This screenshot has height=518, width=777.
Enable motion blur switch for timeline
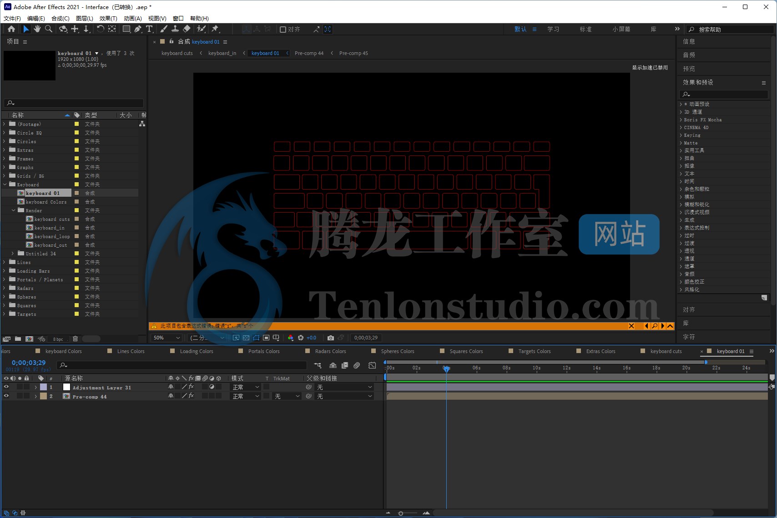tap(357, 365)
